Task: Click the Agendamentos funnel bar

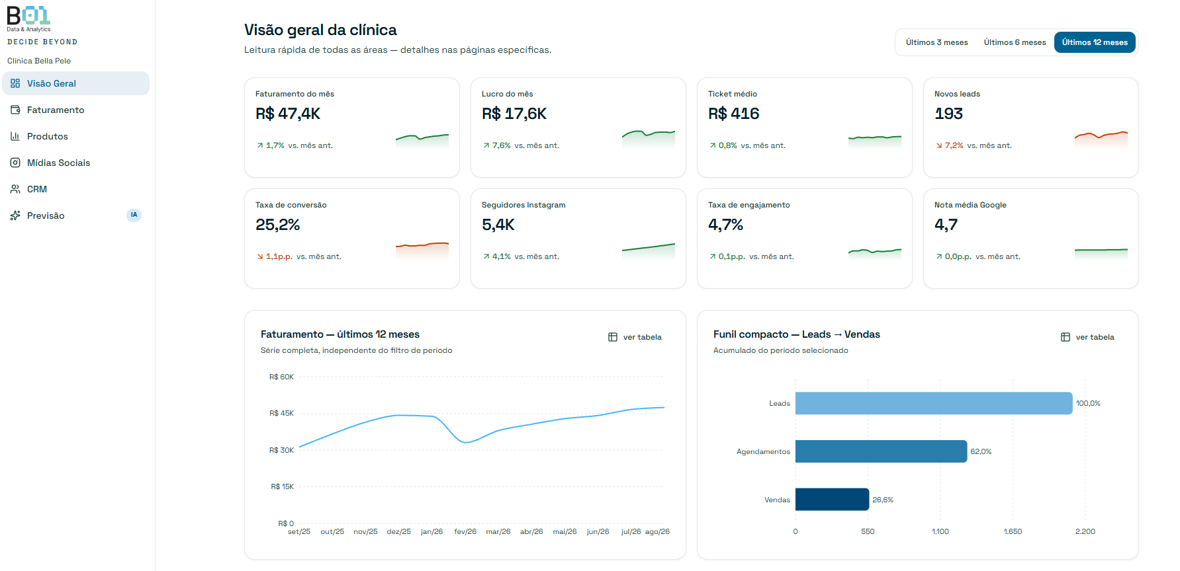Action: 881,451
